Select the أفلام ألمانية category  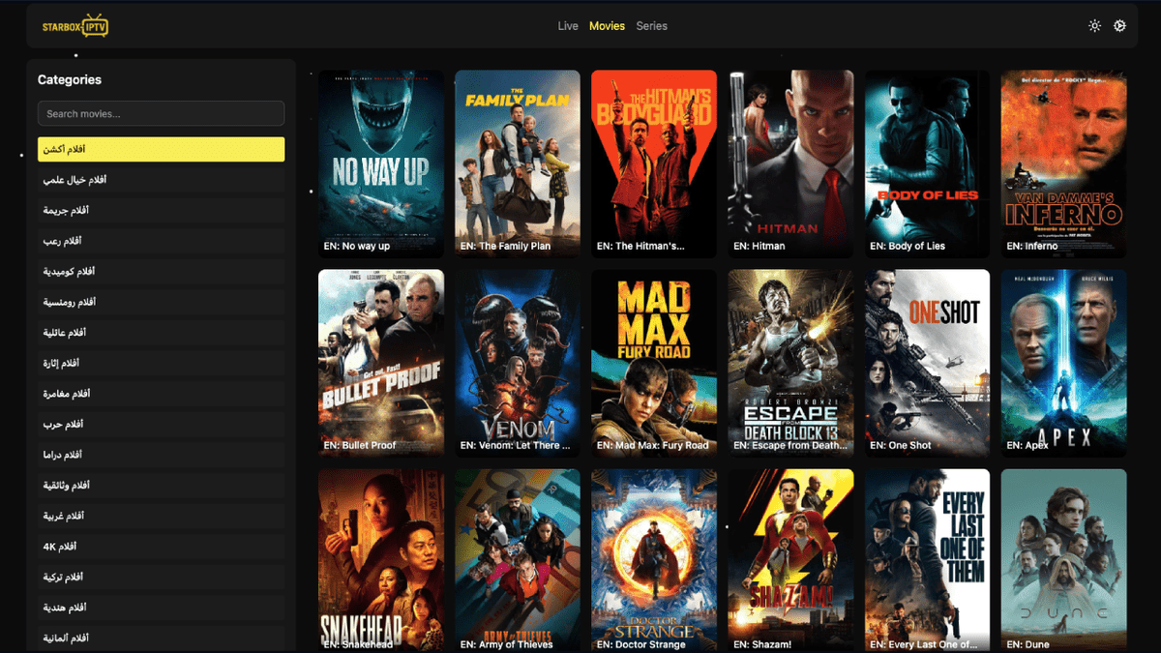click(x=161, y=638)
